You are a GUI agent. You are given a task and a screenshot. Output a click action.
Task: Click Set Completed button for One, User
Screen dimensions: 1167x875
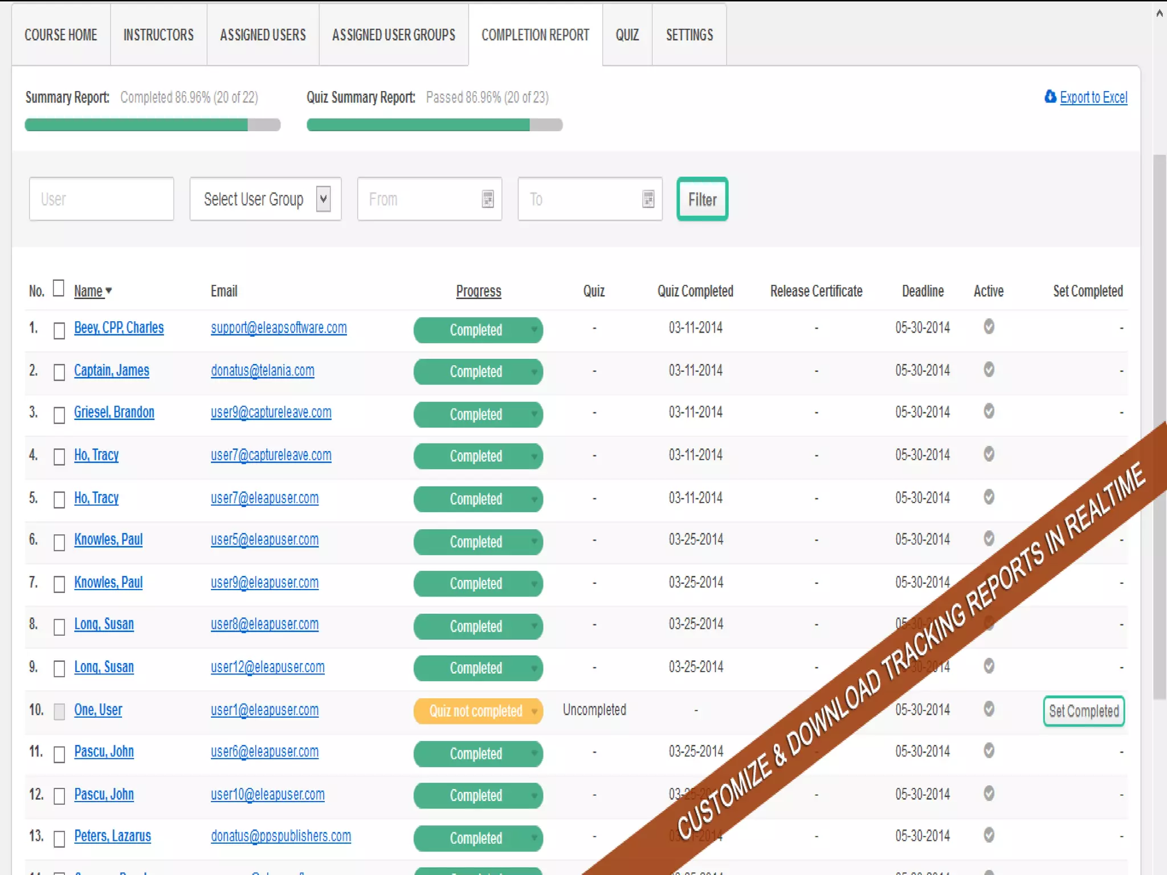1083,712
